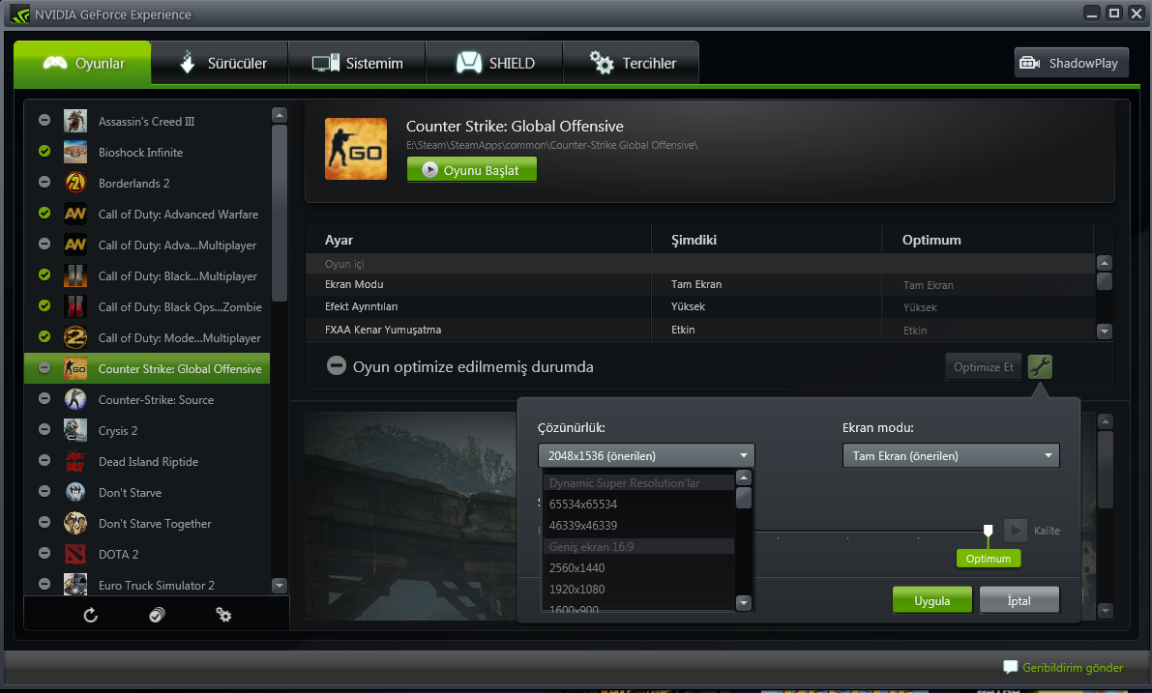Screen dimensions: 1152x693
Task: Click the slider's play arrow beside Kalite
Action: click(x=1016, y=530)
